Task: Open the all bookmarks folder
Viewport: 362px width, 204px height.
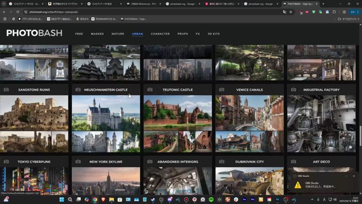Action: [348, 19]
